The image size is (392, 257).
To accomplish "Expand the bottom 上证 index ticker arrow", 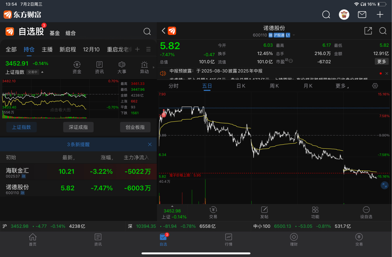I will pos(172,206).
